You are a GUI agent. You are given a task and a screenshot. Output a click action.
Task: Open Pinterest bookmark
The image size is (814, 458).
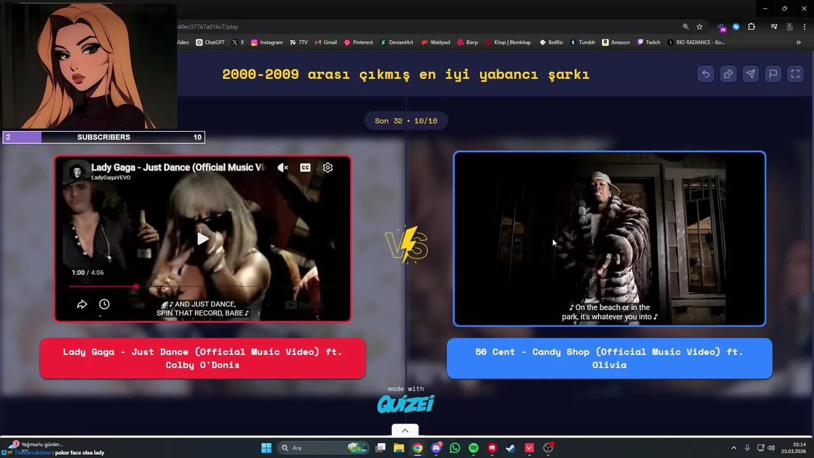pyautogui.click(x=359, y=43)
